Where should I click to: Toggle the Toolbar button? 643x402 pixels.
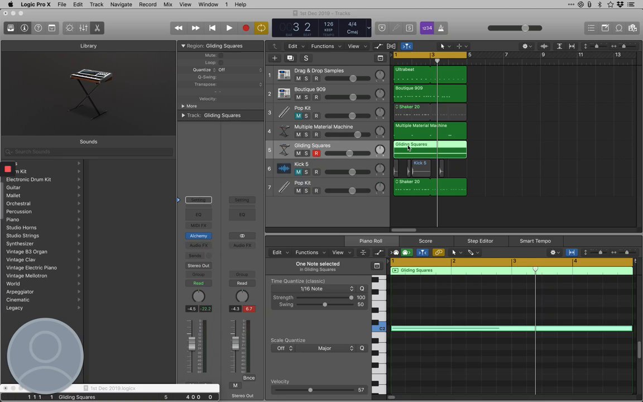52,28
